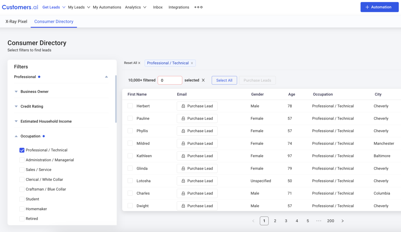Check the Administration / Managerial filter
401x232 pixels.
[x=22, y=160]
